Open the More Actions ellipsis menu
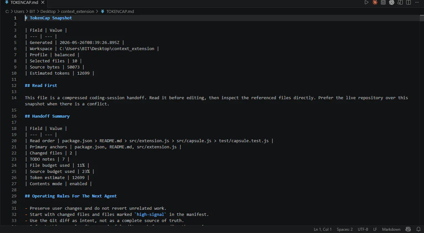424x233 pixels. (x=417, y=3)
